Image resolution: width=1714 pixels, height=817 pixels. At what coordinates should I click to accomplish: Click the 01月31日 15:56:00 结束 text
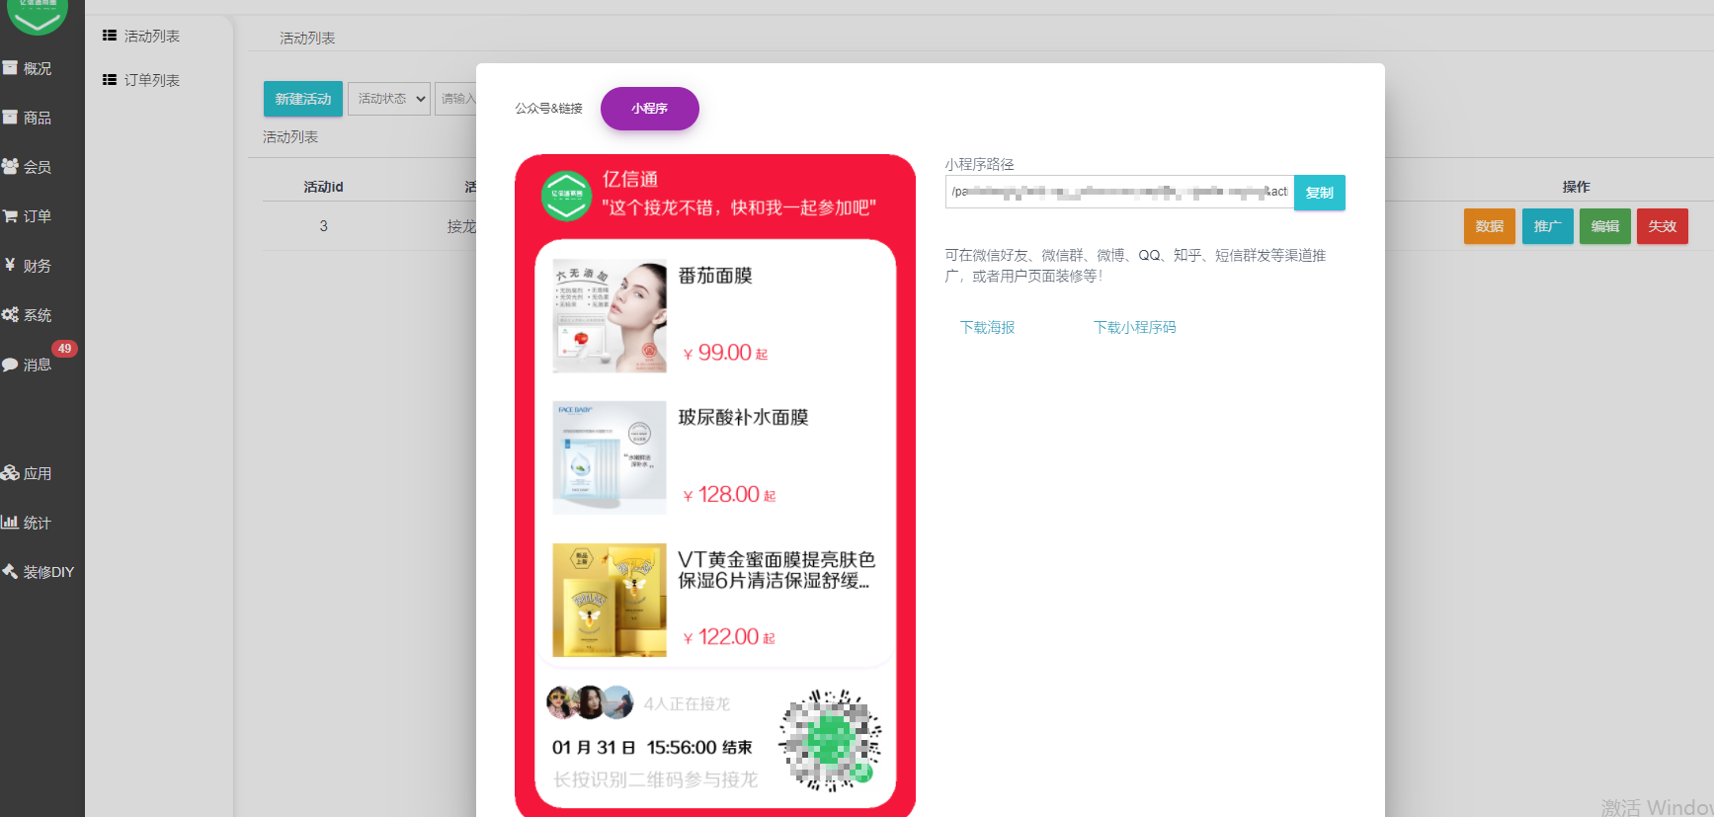(652, 748)
